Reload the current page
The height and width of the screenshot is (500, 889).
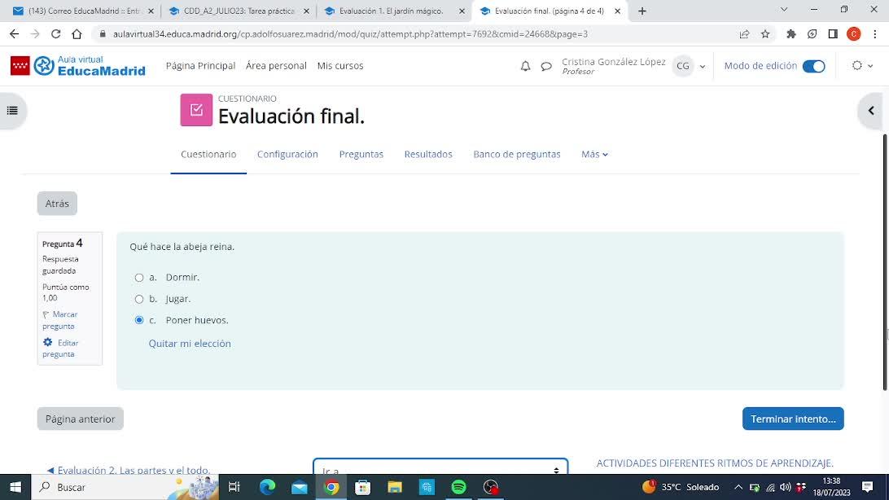(55, 34)
